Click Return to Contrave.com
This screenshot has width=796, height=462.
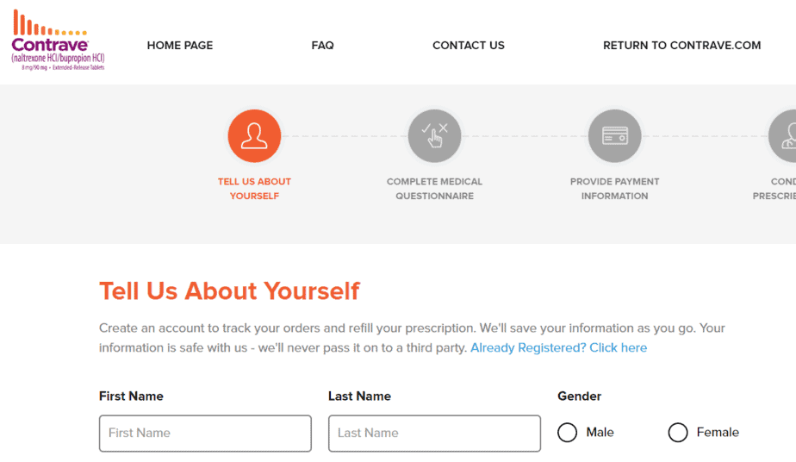coord(681,46)
